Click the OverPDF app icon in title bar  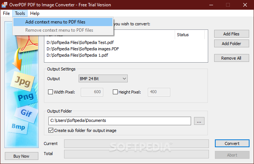[4, 5]
